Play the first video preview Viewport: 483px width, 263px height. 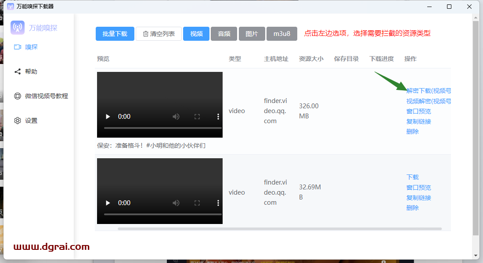pos(108,117)
